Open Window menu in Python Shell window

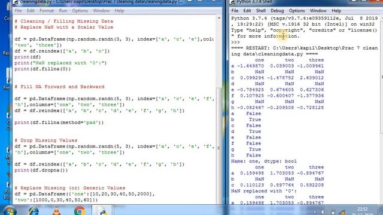point(318,11)
